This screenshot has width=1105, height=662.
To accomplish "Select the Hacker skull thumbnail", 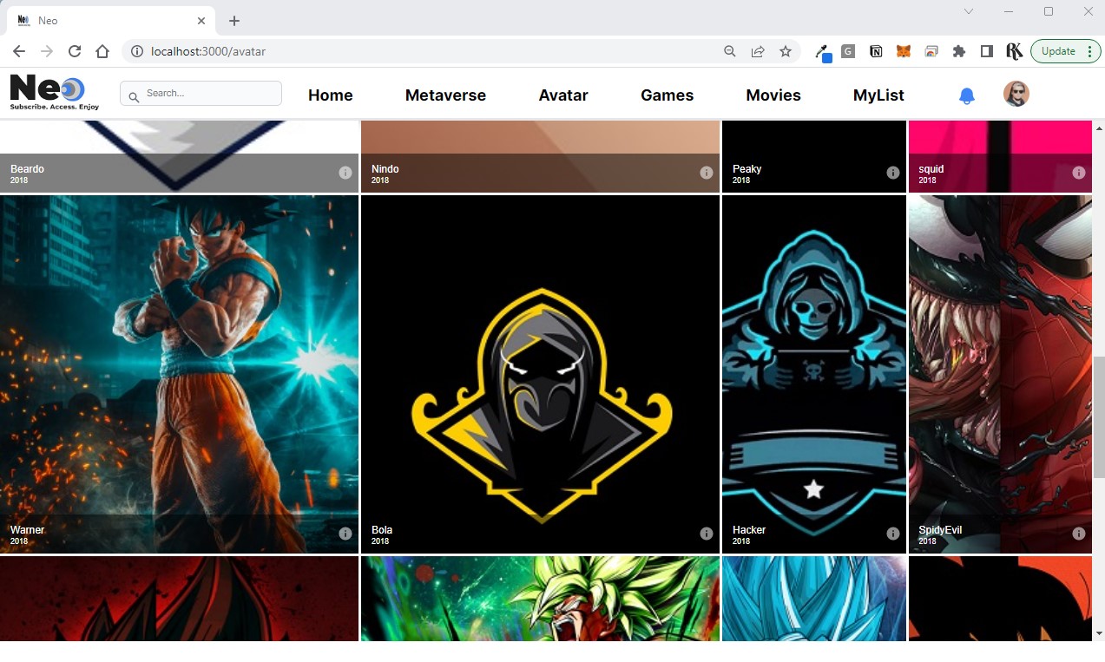I will pyautogui.click(x=814, y=374).
